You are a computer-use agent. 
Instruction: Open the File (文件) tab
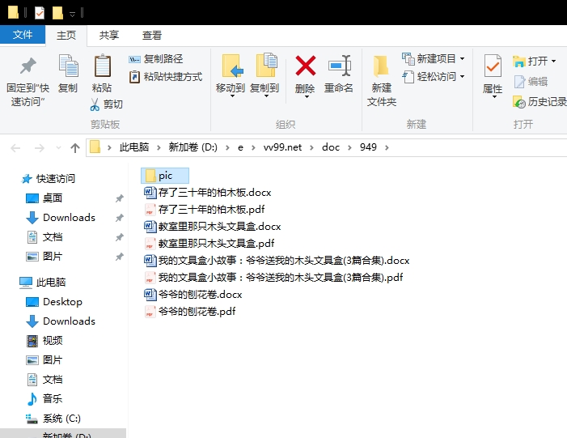pyautogui.click(x=23, y=35)
